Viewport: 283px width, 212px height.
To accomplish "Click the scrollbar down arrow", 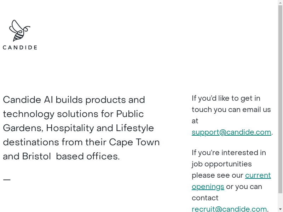I will click(x=280, y=209).
